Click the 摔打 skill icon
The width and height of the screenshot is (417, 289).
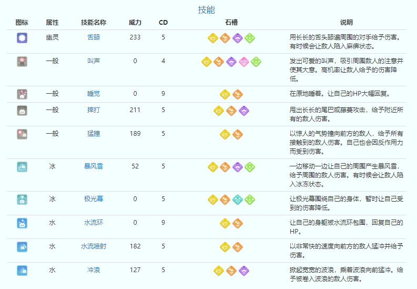(x=22, y=111)
